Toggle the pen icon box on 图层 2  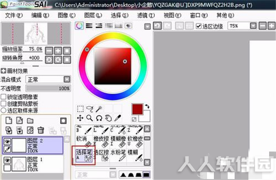click(x=7, y=149)
